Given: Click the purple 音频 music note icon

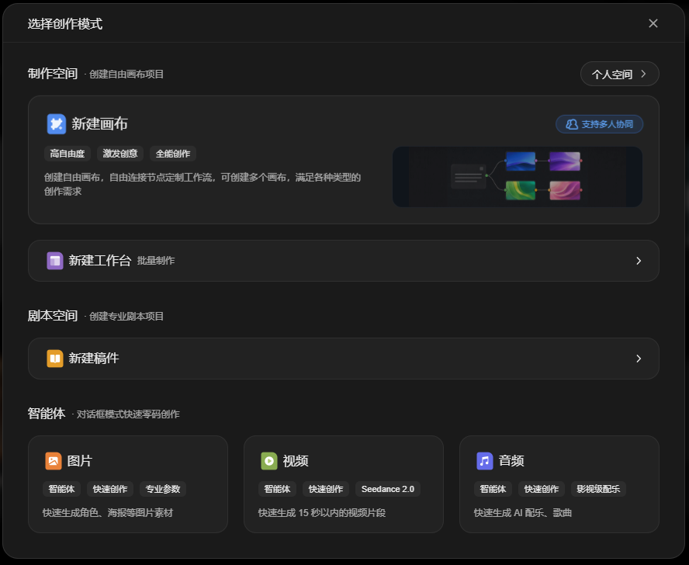Looking at the screenshot, I should point(485,461).
